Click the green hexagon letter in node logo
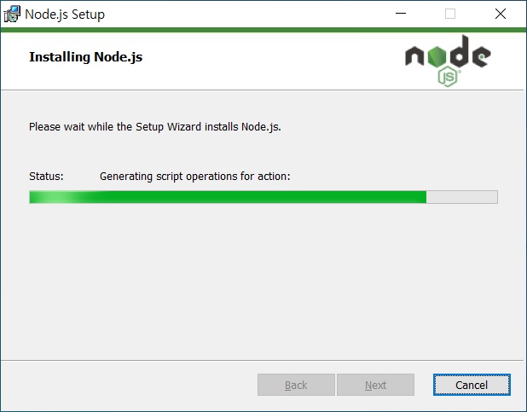527x412 pixels. point(437,56)
